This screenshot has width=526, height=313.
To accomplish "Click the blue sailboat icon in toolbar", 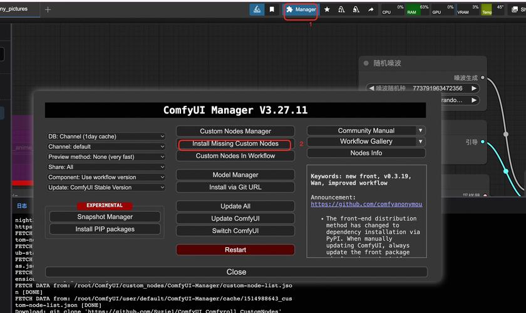I will tap(257, 10).
